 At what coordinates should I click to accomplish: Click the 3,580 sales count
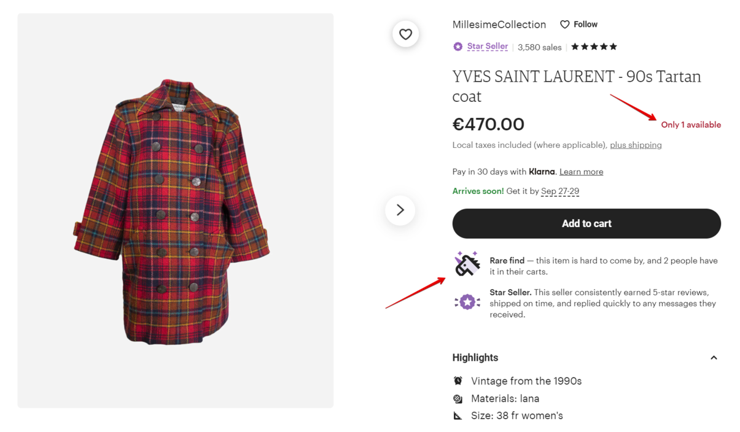coord(539,47)
